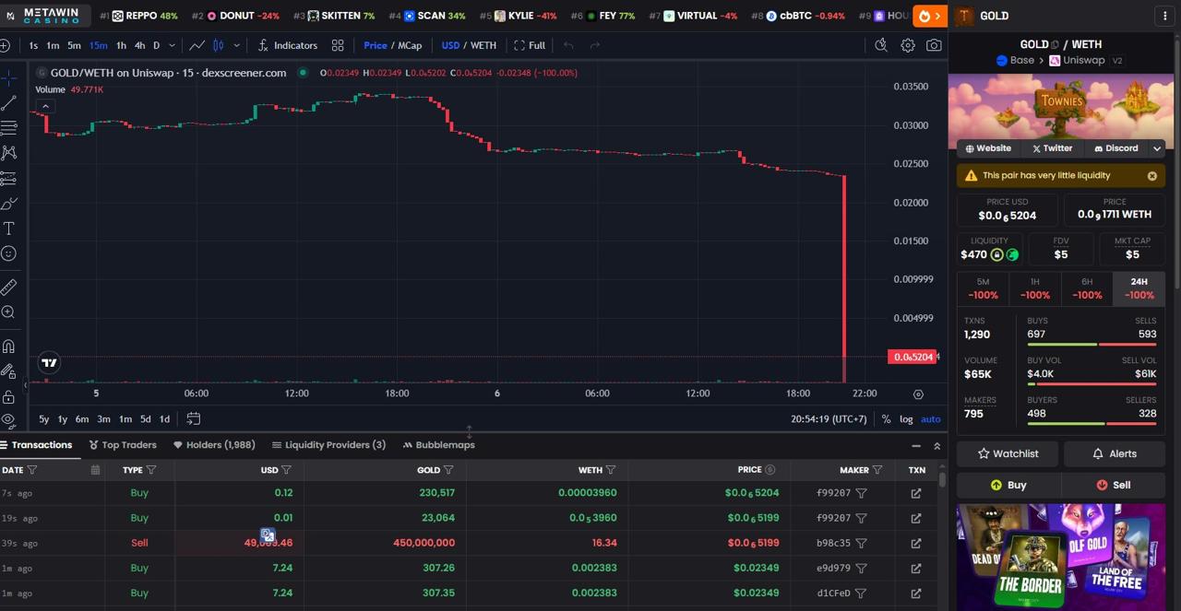Screen dimensions: 1181x611
Task: Open chart settings gear icon
Action: click(x=908, y=45)
